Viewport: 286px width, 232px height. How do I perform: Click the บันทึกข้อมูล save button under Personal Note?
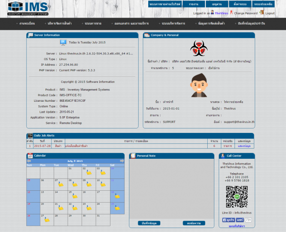149,223
